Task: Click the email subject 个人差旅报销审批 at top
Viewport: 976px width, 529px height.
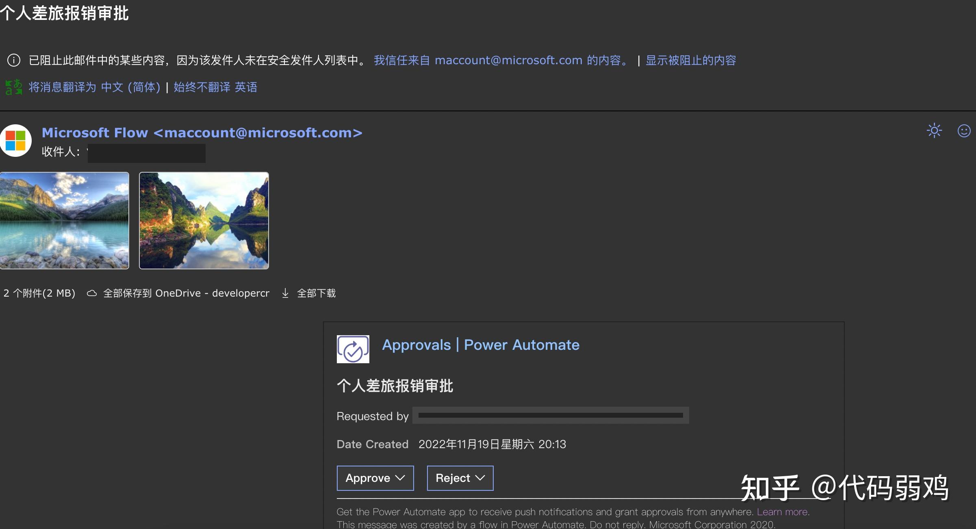Action: [64, 13]
